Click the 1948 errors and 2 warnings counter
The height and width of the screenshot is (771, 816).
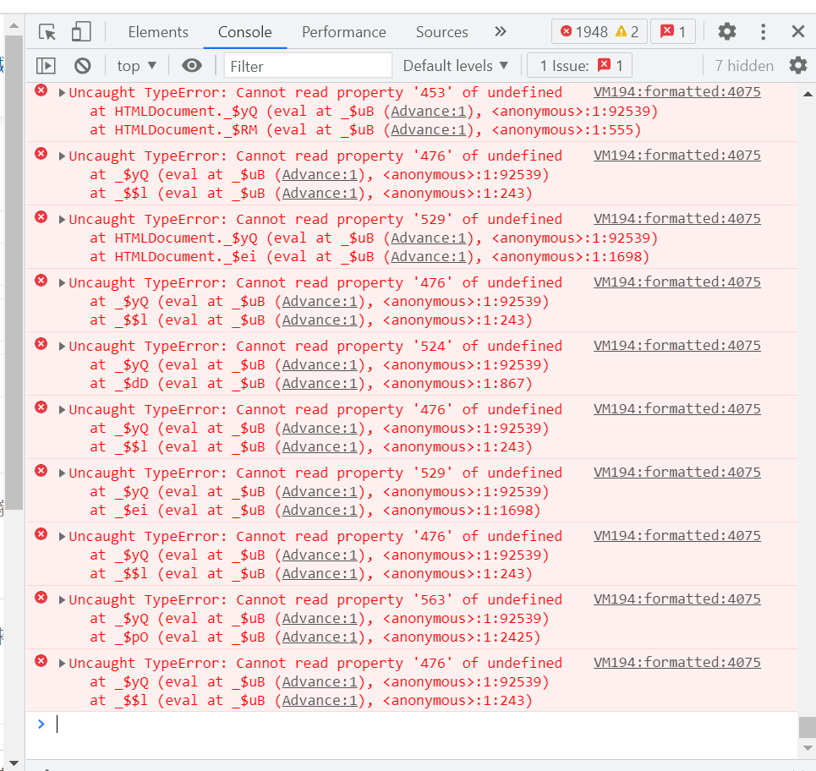coord(599,32)
